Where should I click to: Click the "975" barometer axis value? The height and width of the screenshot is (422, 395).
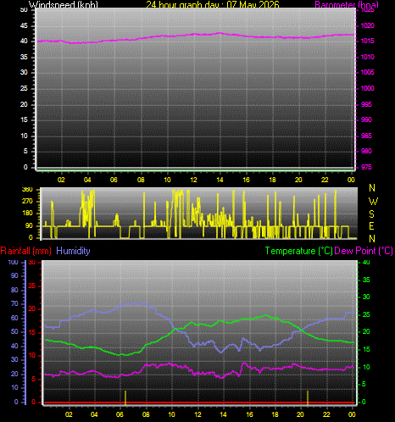366,167
